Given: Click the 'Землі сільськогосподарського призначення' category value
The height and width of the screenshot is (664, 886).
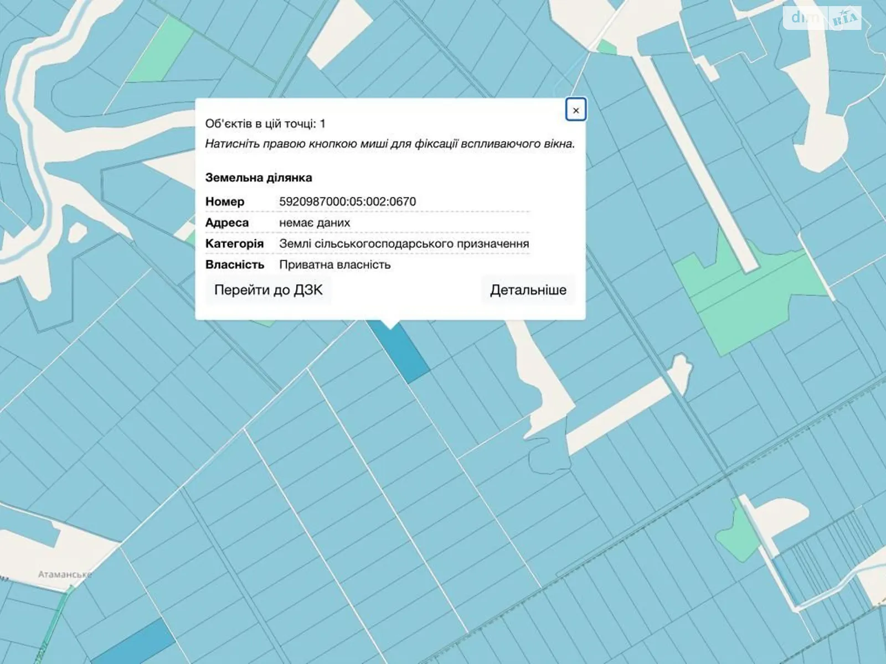Looking at the screenshot, I should coord(404,243).
